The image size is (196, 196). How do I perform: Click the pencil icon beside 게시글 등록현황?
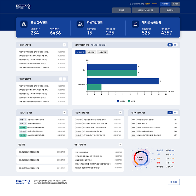(x=135, y=24)
